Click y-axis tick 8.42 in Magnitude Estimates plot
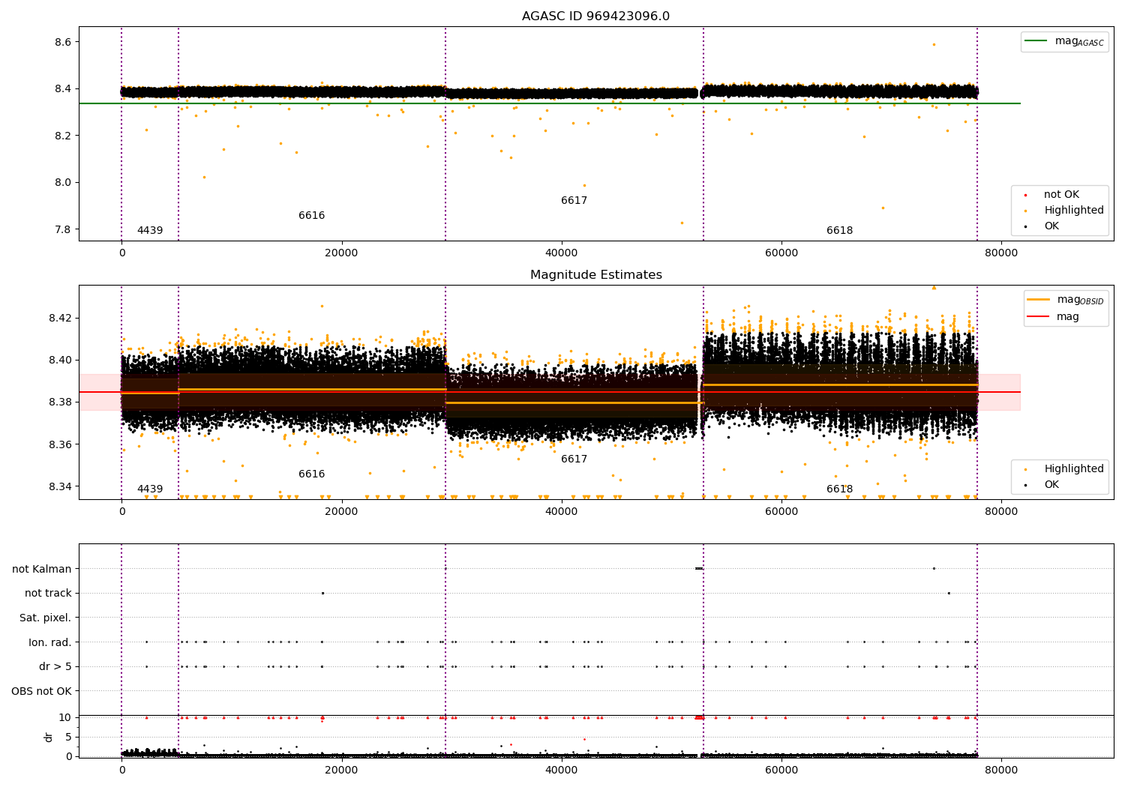1125x787 pixels. tap(60, 319)
